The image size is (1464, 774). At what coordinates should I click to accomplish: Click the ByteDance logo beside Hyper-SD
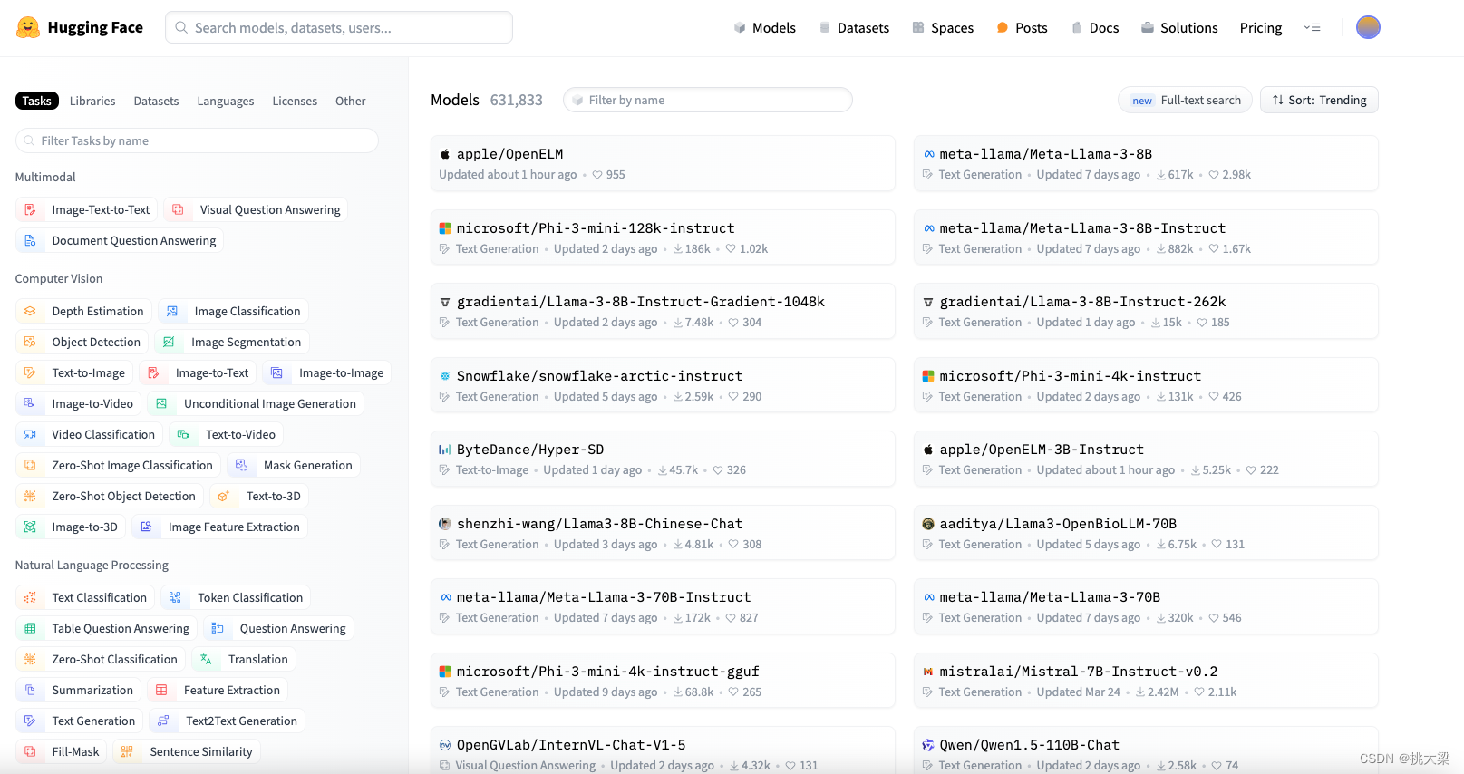click(445, 450)
